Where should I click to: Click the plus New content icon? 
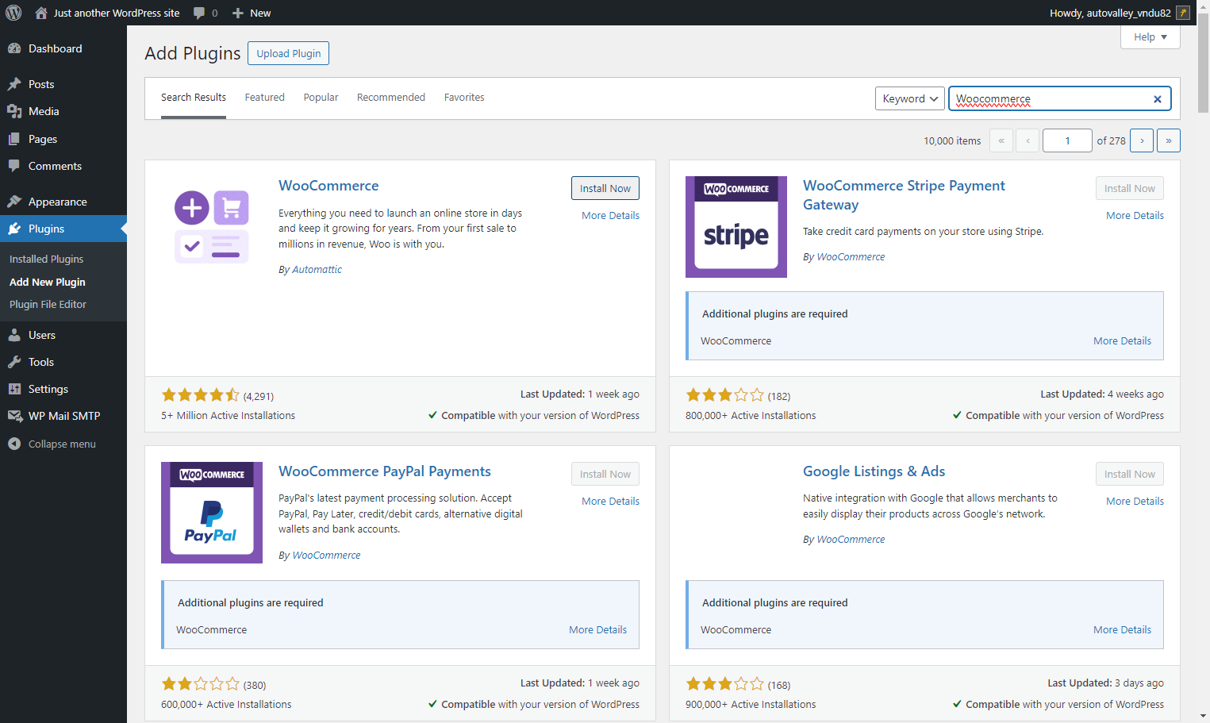[x=238, y=13]
